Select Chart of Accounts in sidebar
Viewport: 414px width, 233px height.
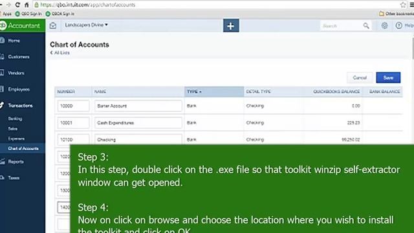[x=23, y=148]
